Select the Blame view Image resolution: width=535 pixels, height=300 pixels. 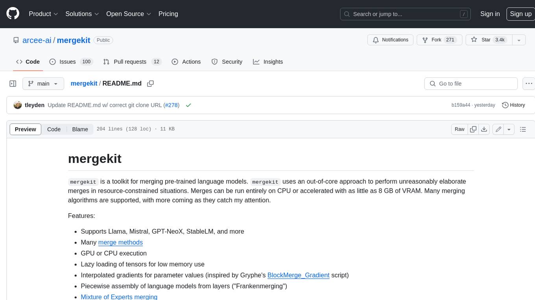click(80, 129)
